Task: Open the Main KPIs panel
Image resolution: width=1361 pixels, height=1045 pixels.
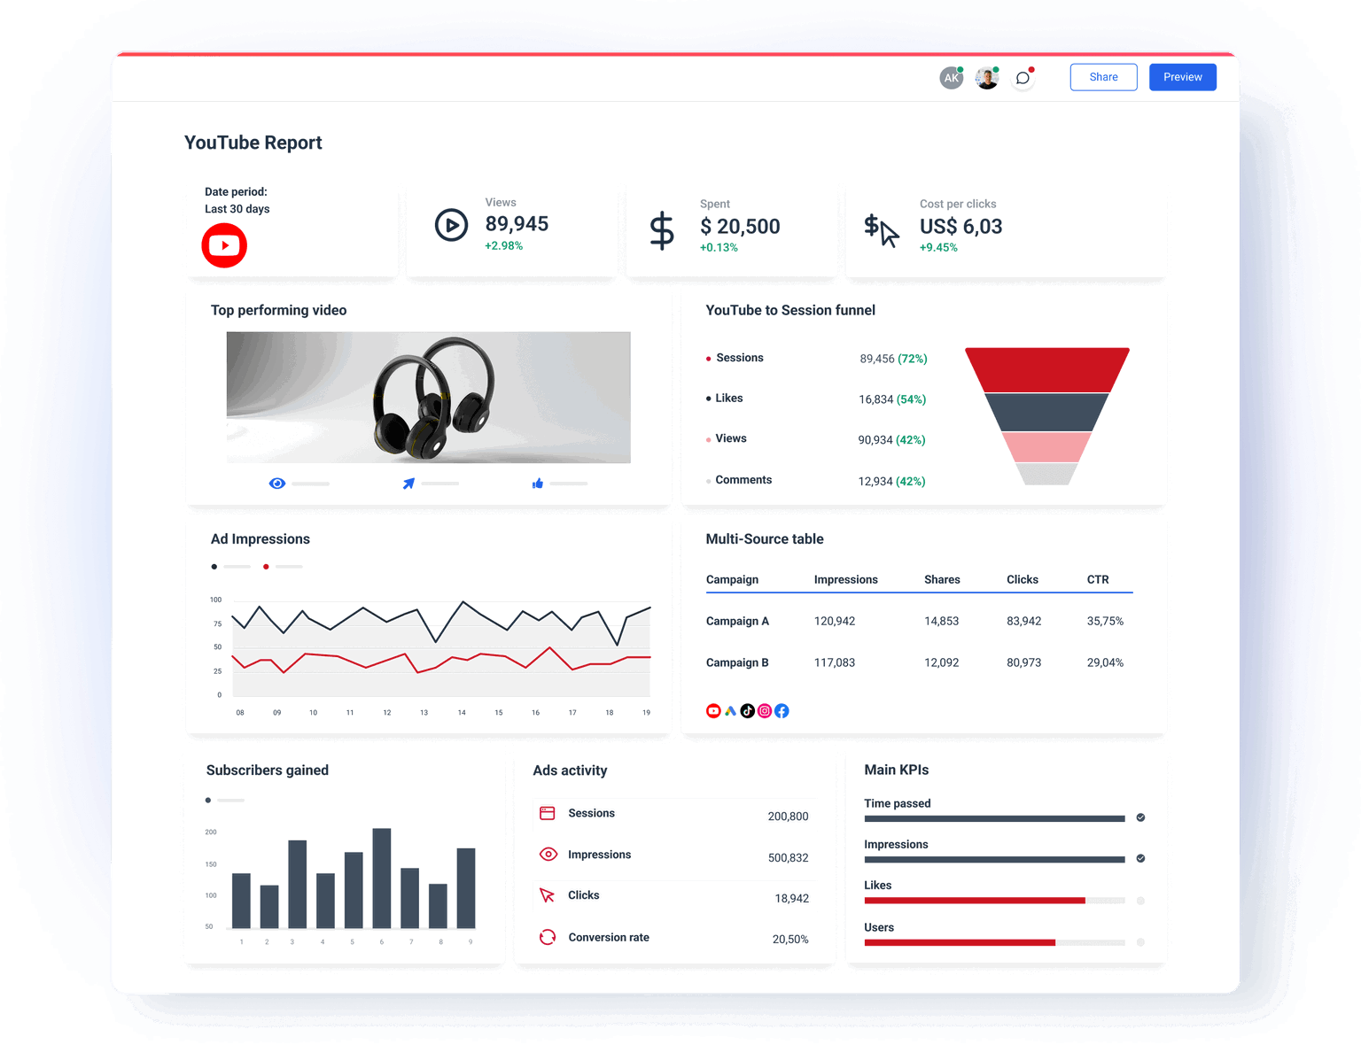Action: (x=896, y=770)
